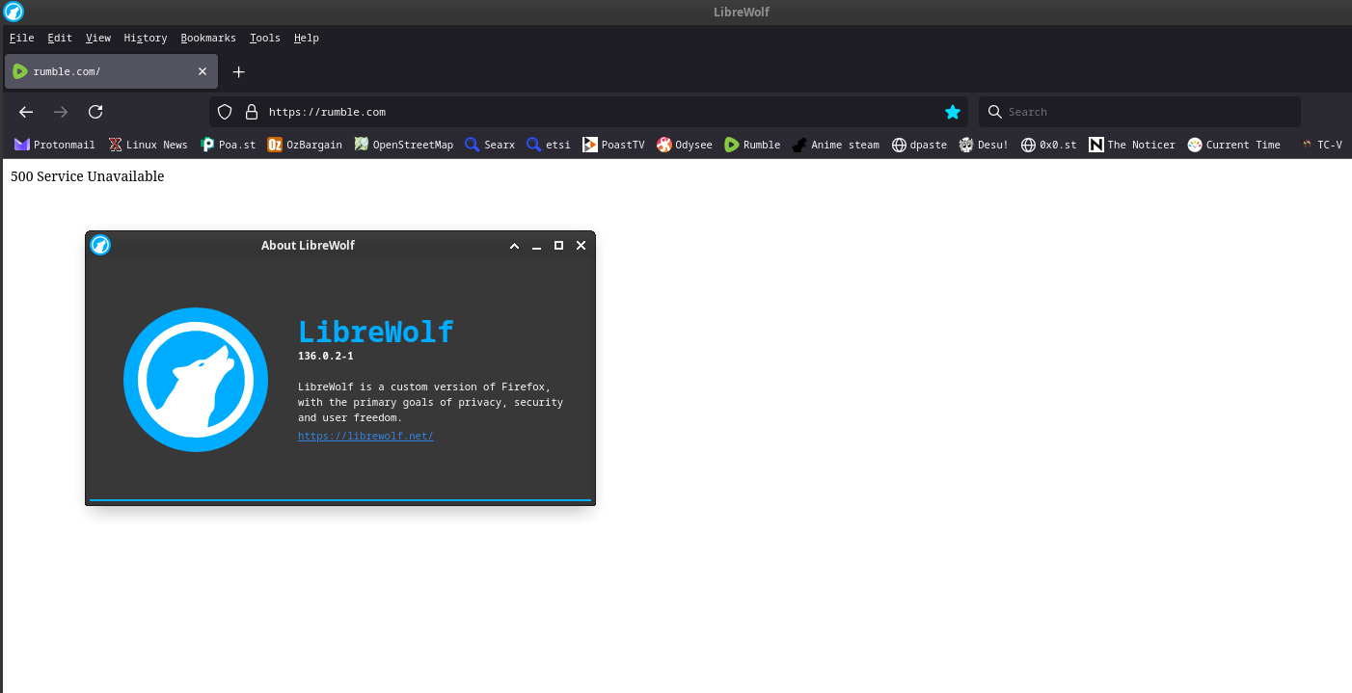The image size is (1352, 693).
Task: Open the Odysee bookmark
Action: click(x=685, y=145)
